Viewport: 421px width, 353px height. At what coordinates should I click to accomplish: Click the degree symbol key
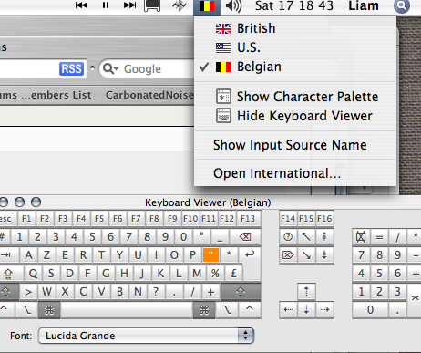click(201, 236)
